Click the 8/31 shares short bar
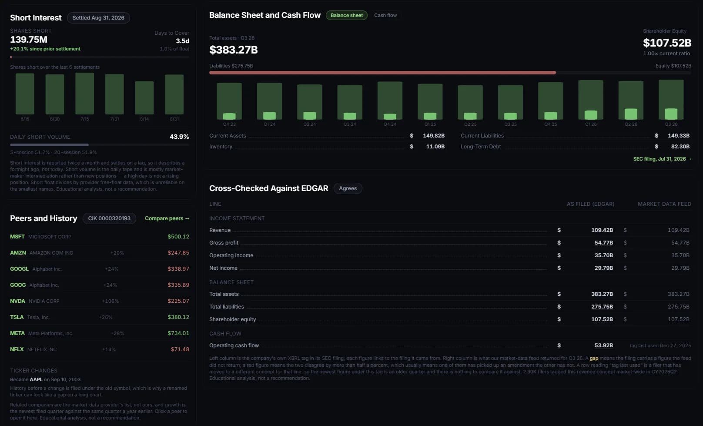This screenshot has height=426, width=703. coord(174,94)
